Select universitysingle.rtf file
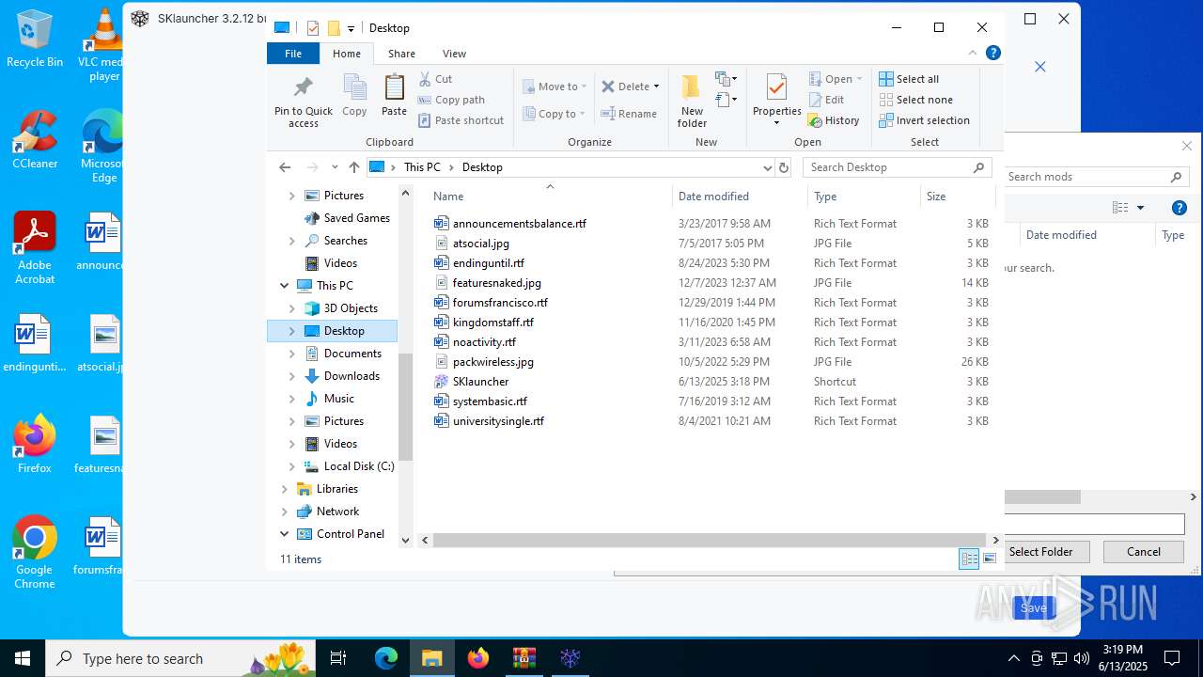 [x=498, y=421]
